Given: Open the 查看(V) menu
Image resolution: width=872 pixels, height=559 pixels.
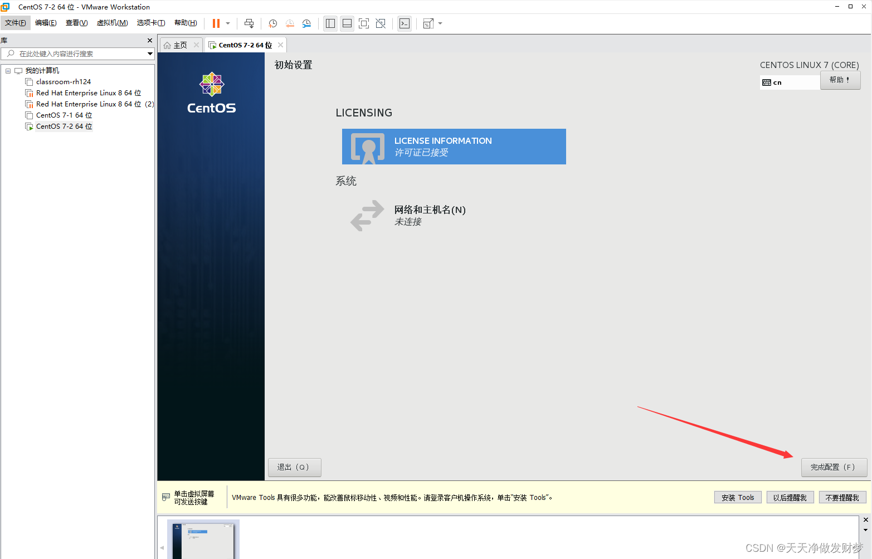Looking at the screenshot, I should (76, 23).
